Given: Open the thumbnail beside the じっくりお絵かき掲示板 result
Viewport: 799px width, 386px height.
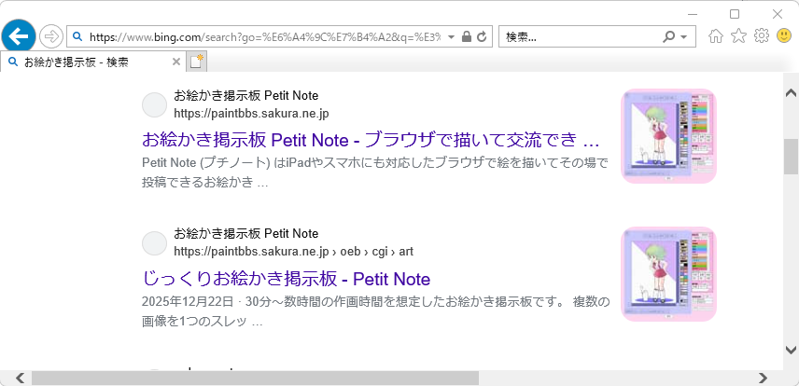Looking at the screenshot, I should click(668, 274).
